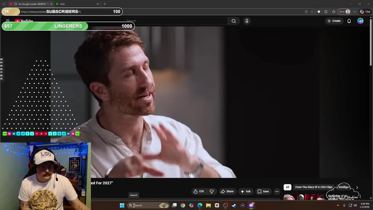This screenshot has width=373, height=210.
Task: Open CapCut from the taskbar
Action: pyautogui.click(x=217, y=205)
